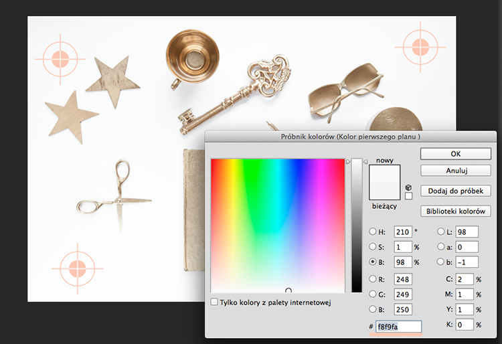Click the copper cup in the photo

coord(191,59)
